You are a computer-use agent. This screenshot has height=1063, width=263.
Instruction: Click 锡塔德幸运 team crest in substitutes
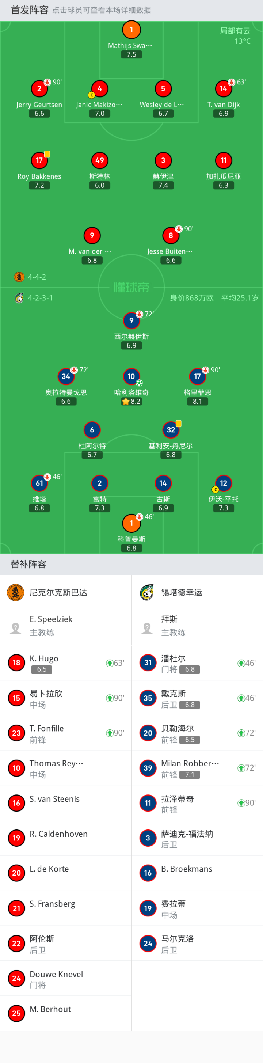pyautogui.click(x=147, y=593)
